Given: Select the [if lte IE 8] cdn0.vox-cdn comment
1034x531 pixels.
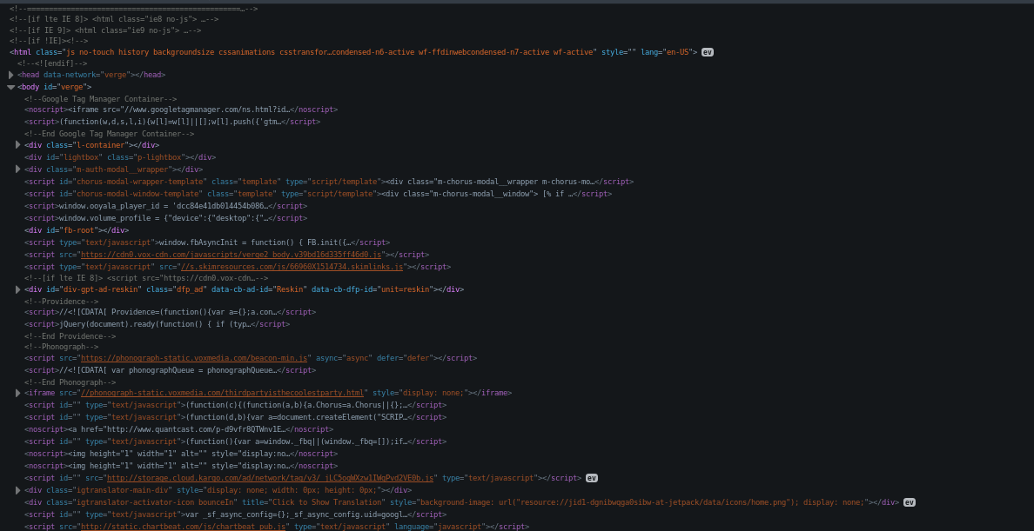Looking at the screenshot, I should click(146, 279).
